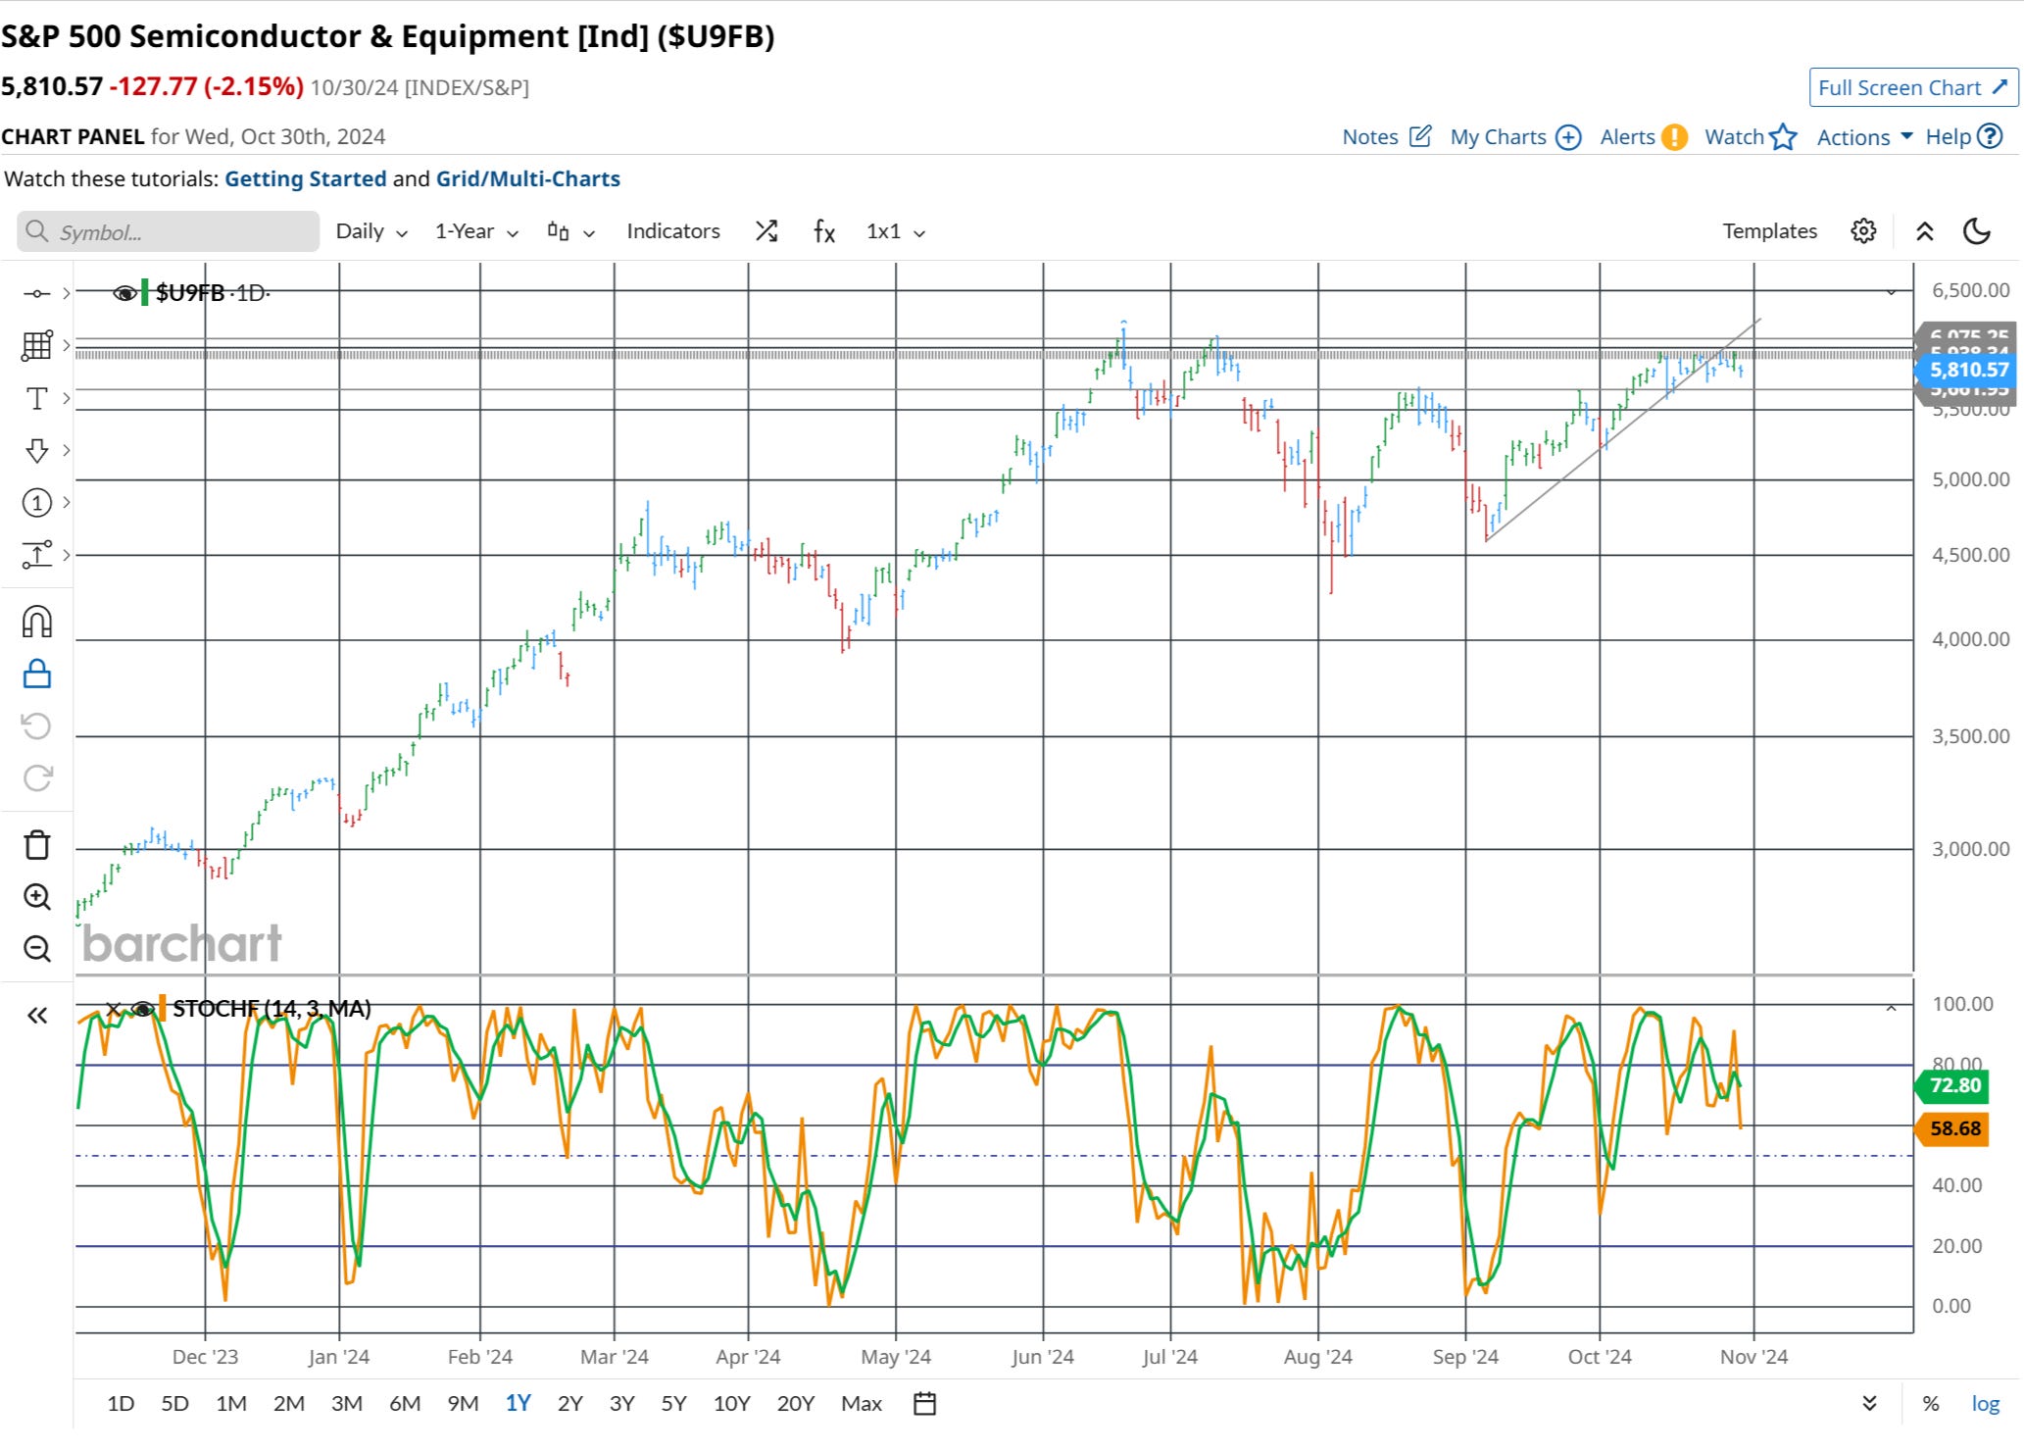The width and height of the screenshot is (2024, 1450).
Task: Select the 5D range tab
Action: pyautogui.click(x=174, y=1404)
